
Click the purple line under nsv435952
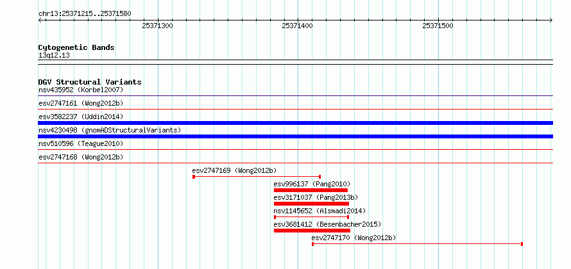pyautogui.click(x=295, y=96)
